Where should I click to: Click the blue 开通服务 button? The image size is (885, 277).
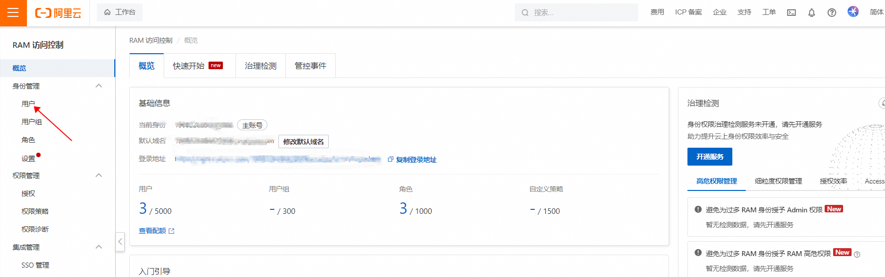point(709,157)
